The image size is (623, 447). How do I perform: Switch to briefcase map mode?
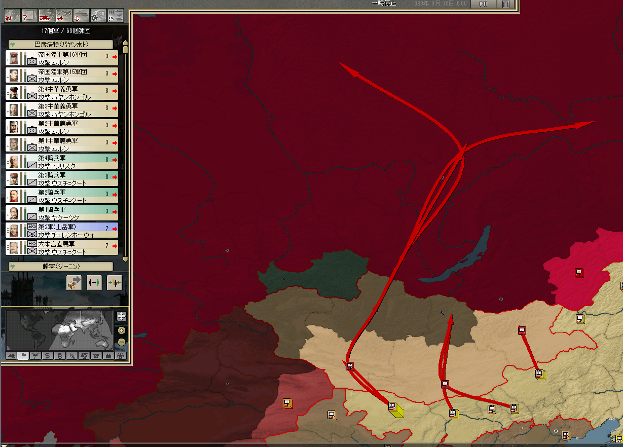108,356
